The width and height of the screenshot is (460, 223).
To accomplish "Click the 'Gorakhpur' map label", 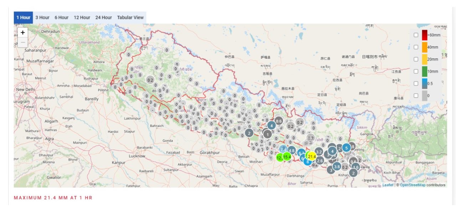I will click(x=210, y=152).
